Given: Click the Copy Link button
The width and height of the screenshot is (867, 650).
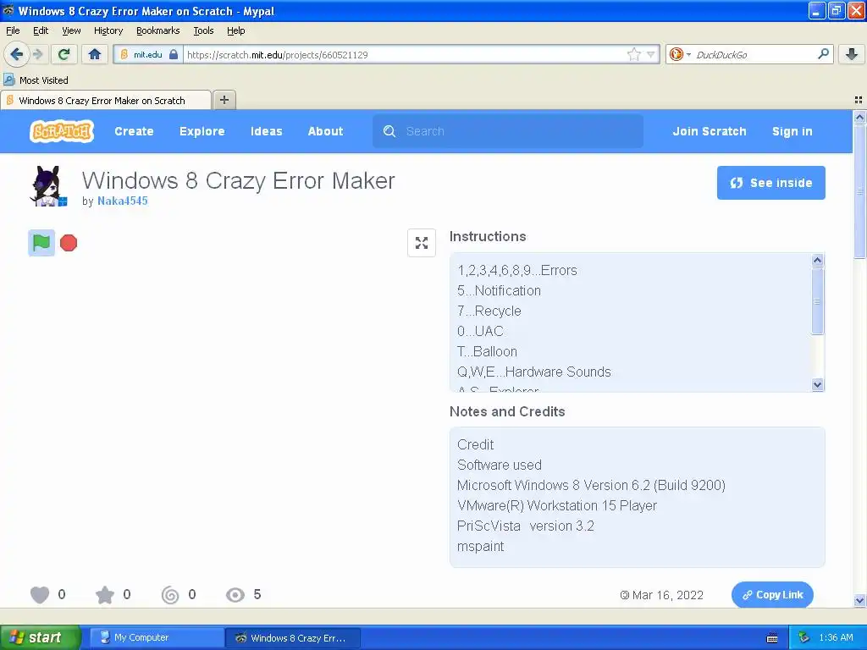Looking at the screenshot, I should click(x=772, y=595).
